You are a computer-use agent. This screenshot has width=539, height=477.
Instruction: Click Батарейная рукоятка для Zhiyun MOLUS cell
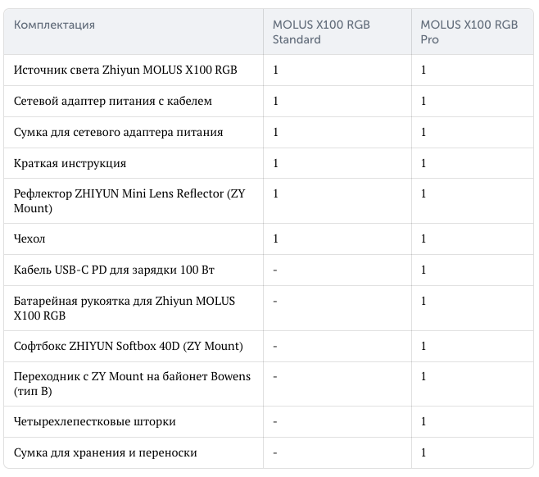pyautogui.click(x=134, y=308)
